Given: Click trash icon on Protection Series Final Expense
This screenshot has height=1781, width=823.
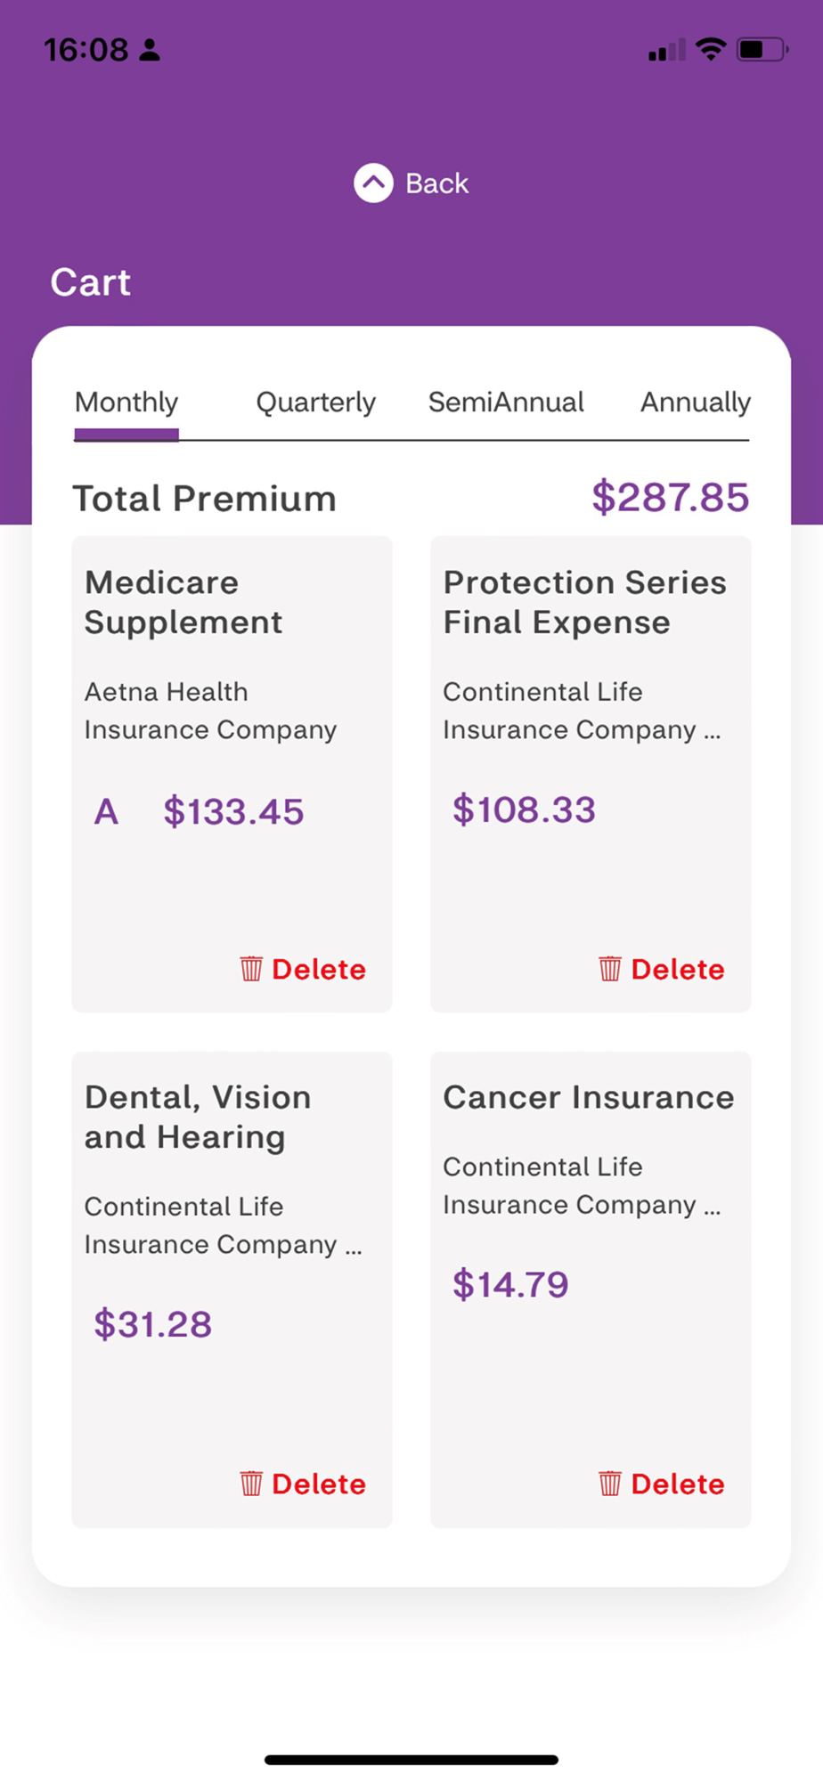Looking at the screenshot, I should click(x=610, y=969).
